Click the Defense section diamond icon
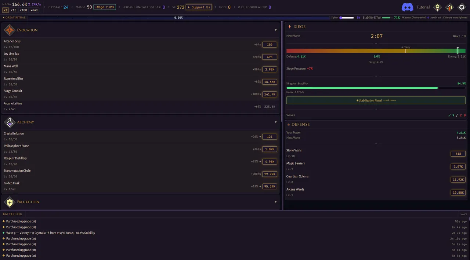This screenshot has height=260, width=470. [289, 125]
